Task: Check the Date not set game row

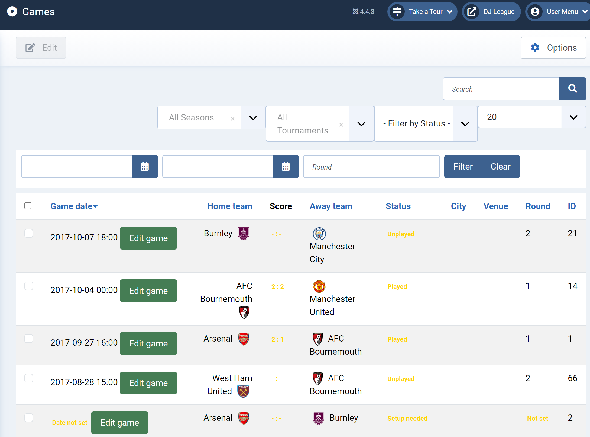Action: coord(29,418)
